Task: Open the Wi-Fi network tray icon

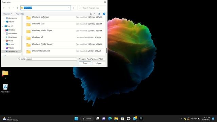Action: pyautogui.click(x=192, y=119)
